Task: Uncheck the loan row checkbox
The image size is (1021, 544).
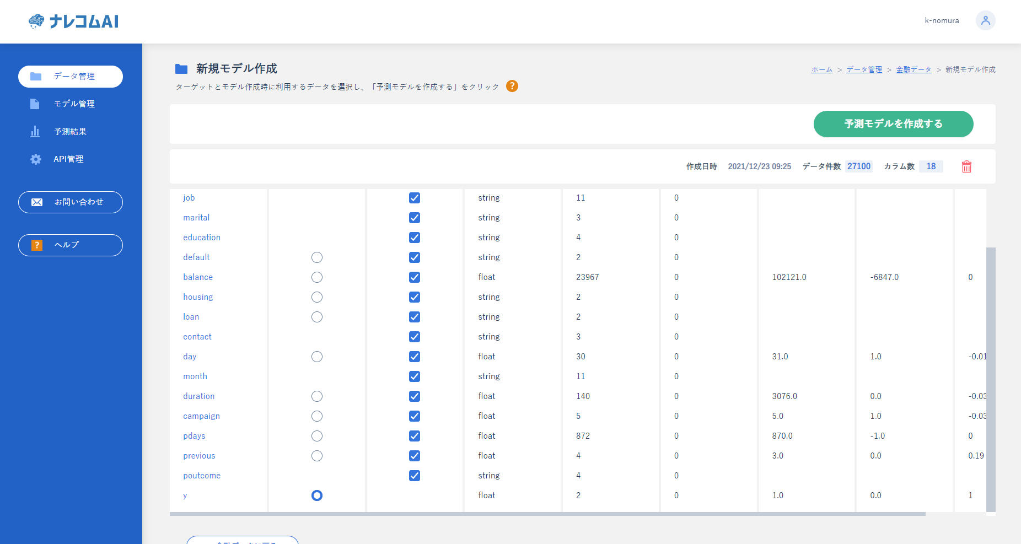Action: (415, 317)
